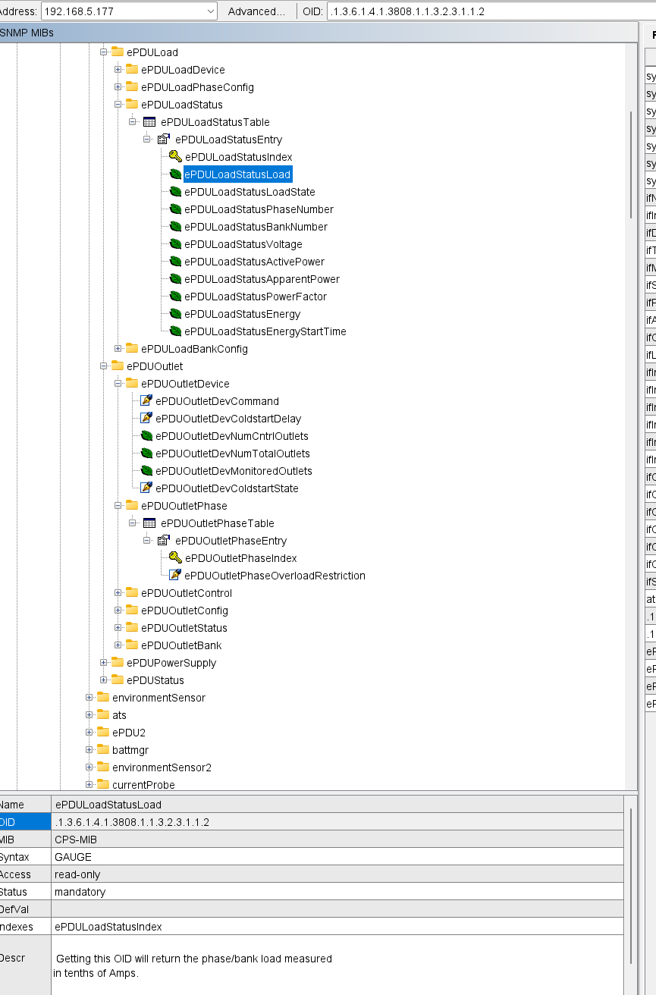
Task: Click the leaf icon of ePDULoadStatusLoad
Action: click(175, 174)
